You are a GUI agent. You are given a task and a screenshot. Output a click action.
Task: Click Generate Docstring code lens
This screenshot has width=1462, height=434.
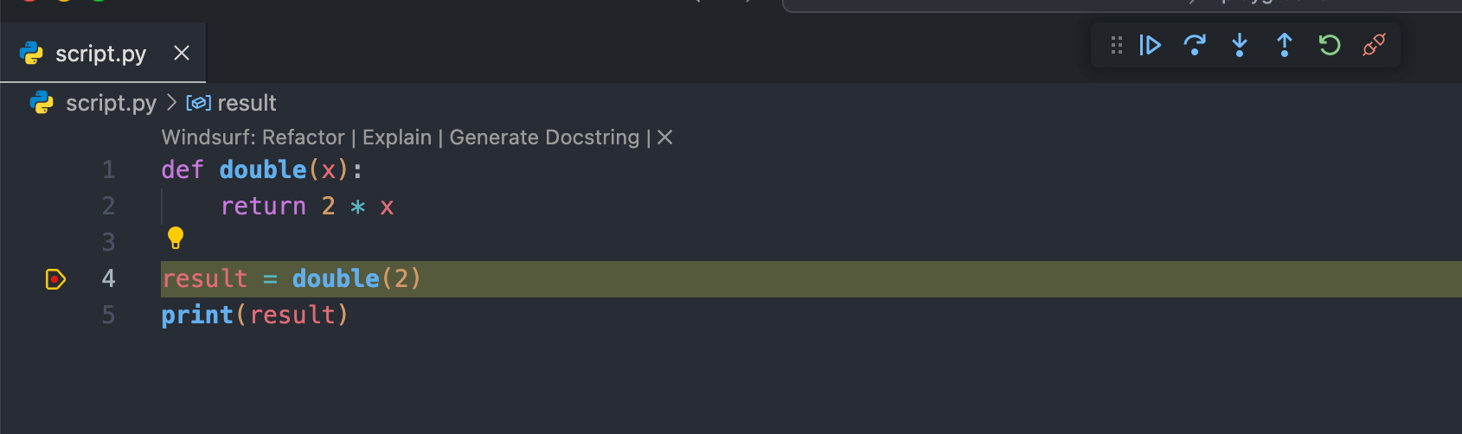[x=544, y=137]
